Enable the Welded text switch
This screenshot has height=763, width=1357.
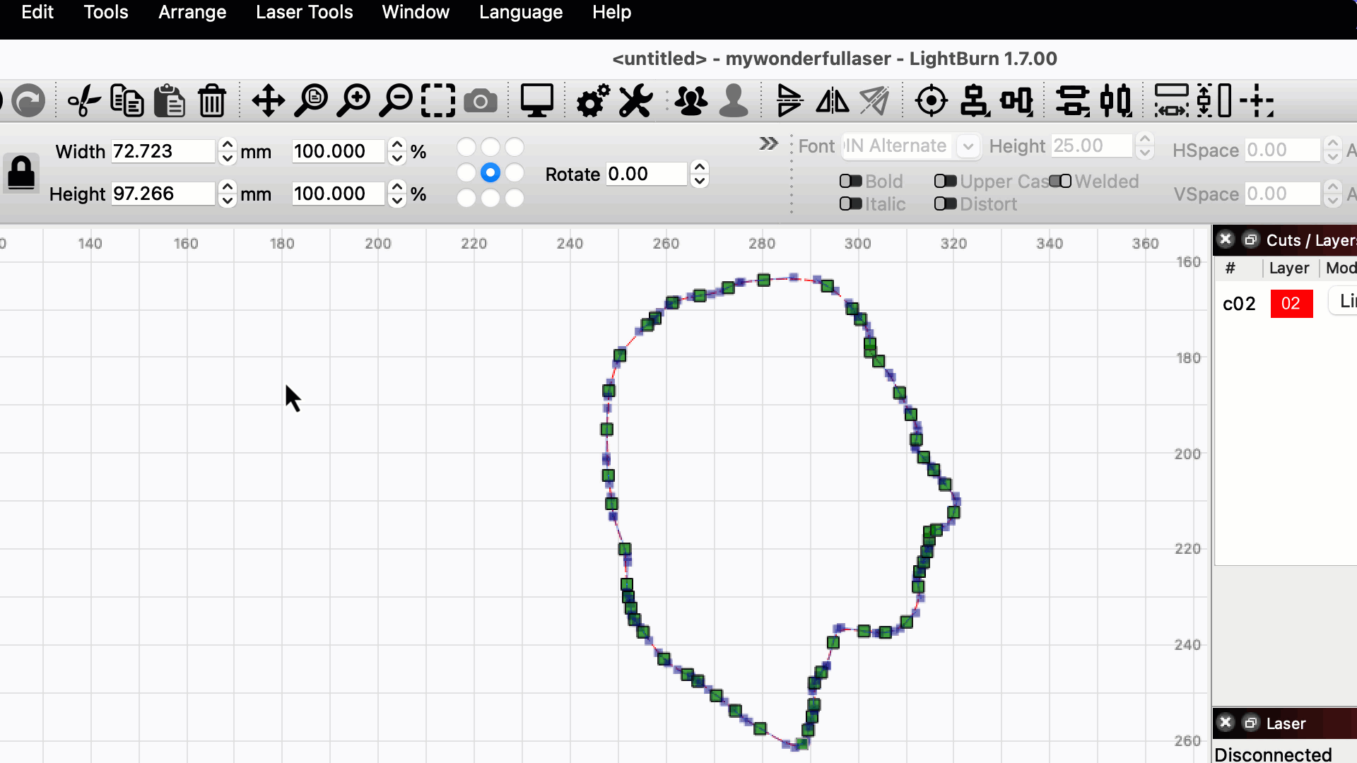point(1060,182)
